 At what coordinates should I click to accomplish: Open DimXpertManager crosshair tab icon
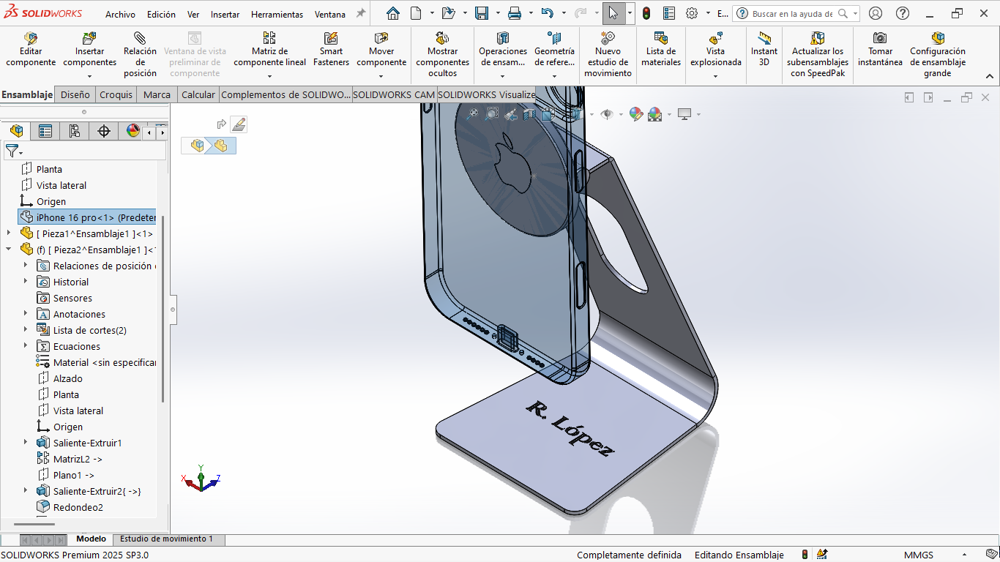tap(104, 131)
